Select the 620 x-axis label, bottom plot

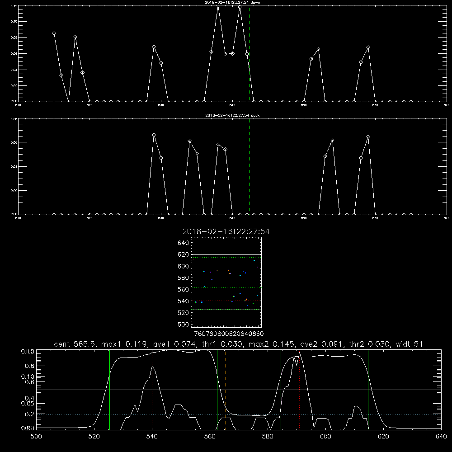pos(383,437)
